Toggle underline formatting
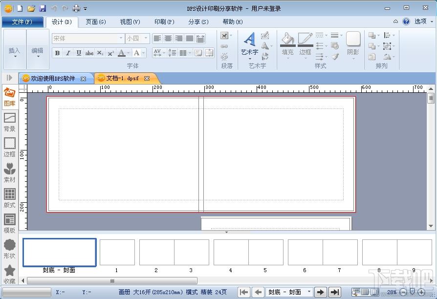This screenshot has width=437, height=299. coord(79,53)
